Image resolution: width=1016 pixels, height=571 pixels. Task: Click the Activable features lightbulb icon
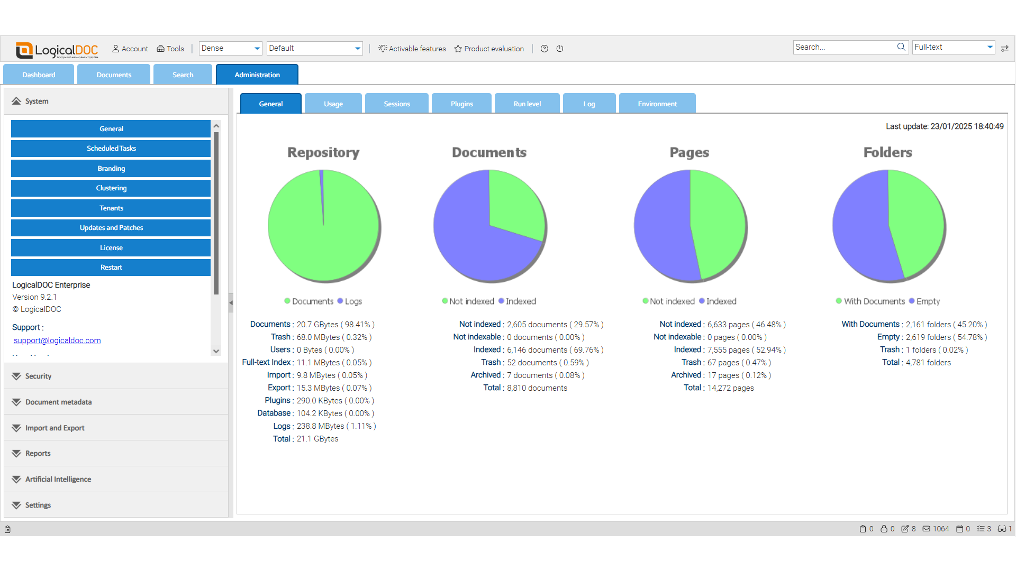pyautogui.click(x=382, y=48)
